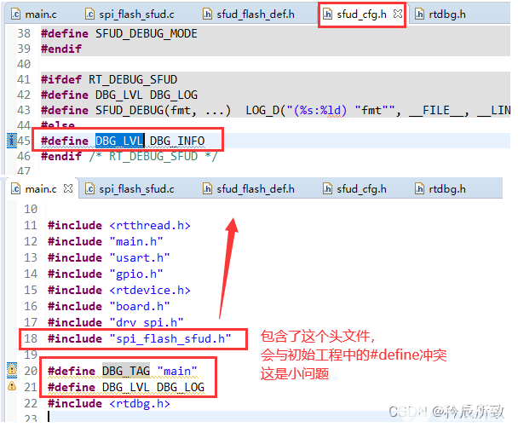Click "main.h" include on line 12
The image size is (518, 427).
136,241
